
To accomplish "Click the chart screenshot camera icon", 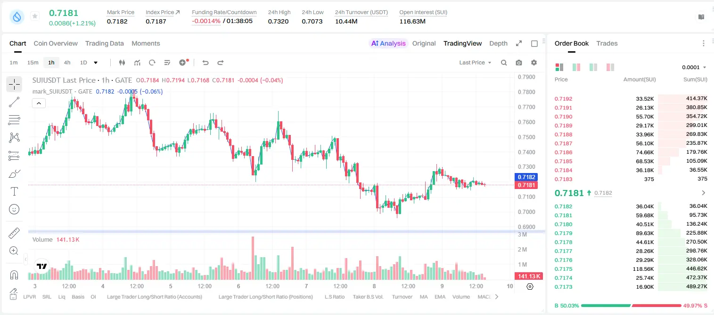I will coord(519,63).
